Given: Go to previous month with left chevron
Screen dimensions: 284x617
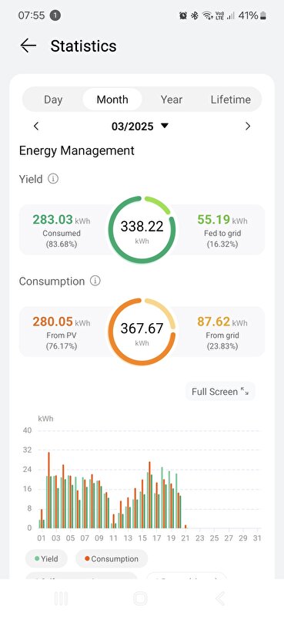Looking at the screenshot, I should [36, 126].
